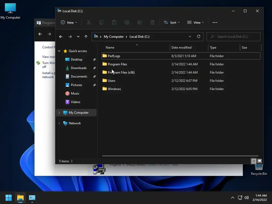Click the Paste clipboard icon
Screen dimensions: 272x204
[x=114, y=22]
